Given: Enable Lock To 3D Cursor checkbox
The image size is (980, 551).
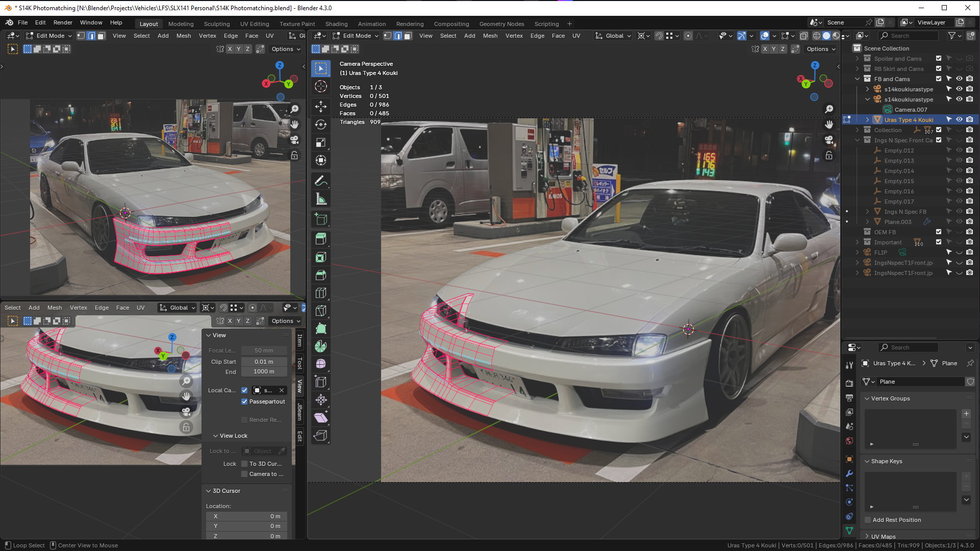Looking at the screenshot, I should pyautogui.click(x=244, y=464).
